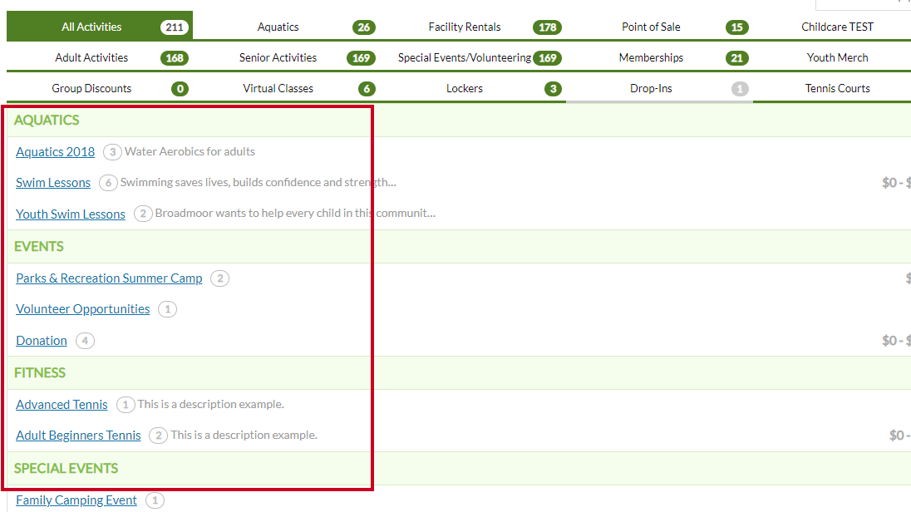Open the Facility Rentals tab
Screen dimensions: 911x512
pyautogui.click(x=464, y=27)
